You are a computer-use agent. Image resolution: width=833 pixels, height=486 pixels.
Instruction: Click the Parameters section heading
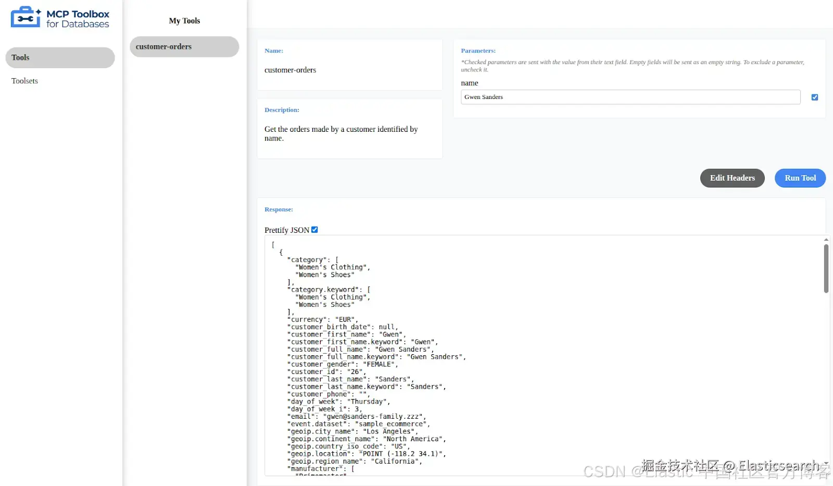478,51
